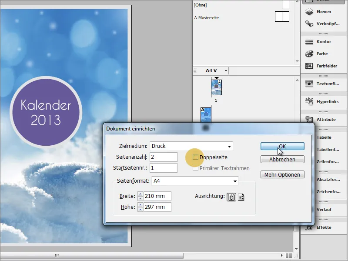Image resolution: width=348 pixels, height=261 pixels.
Task: Increase Breite with up arrow
Action: click(x=140, y=194)
